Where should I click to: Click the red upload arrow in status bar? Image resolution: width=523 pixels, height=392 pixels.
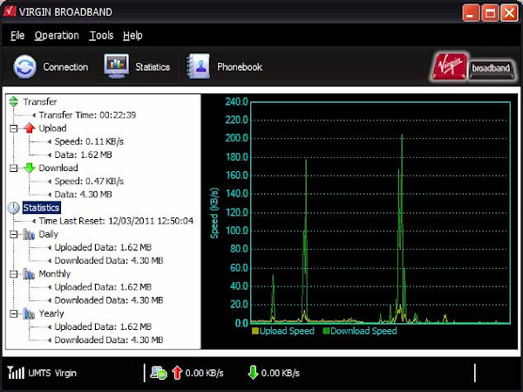[x=177, y=373]
